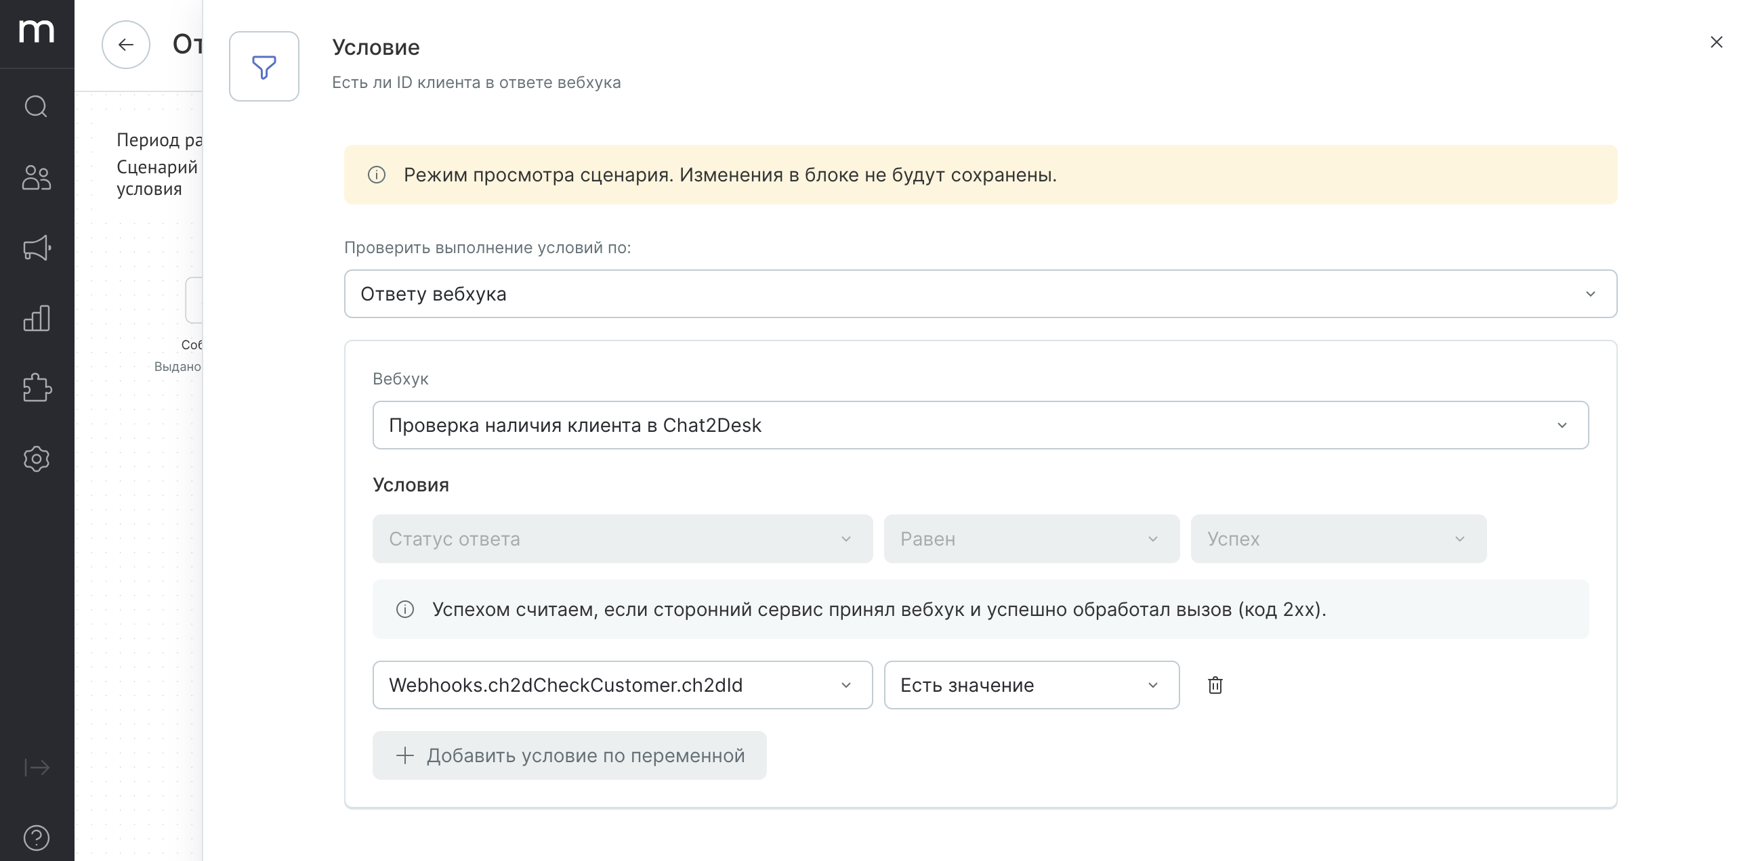Click the Режим просмотра сценария banner text
Screen dimensions: 1756x861
click(730, 175)
